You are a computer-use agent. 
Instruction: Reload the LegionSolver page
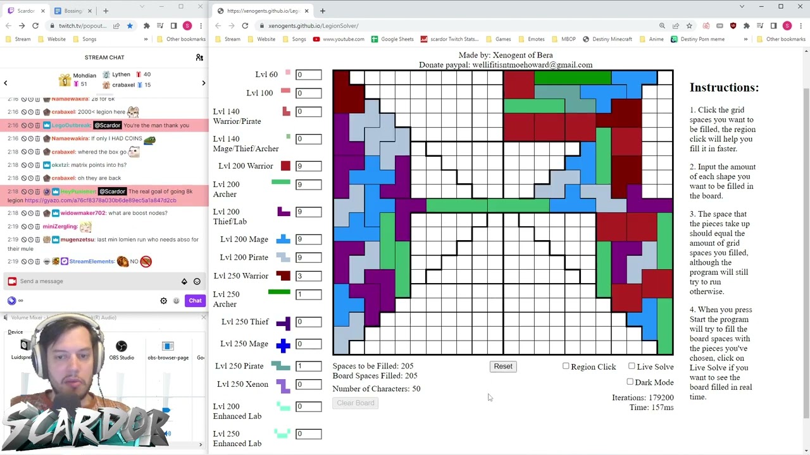[x=245, y=26]
